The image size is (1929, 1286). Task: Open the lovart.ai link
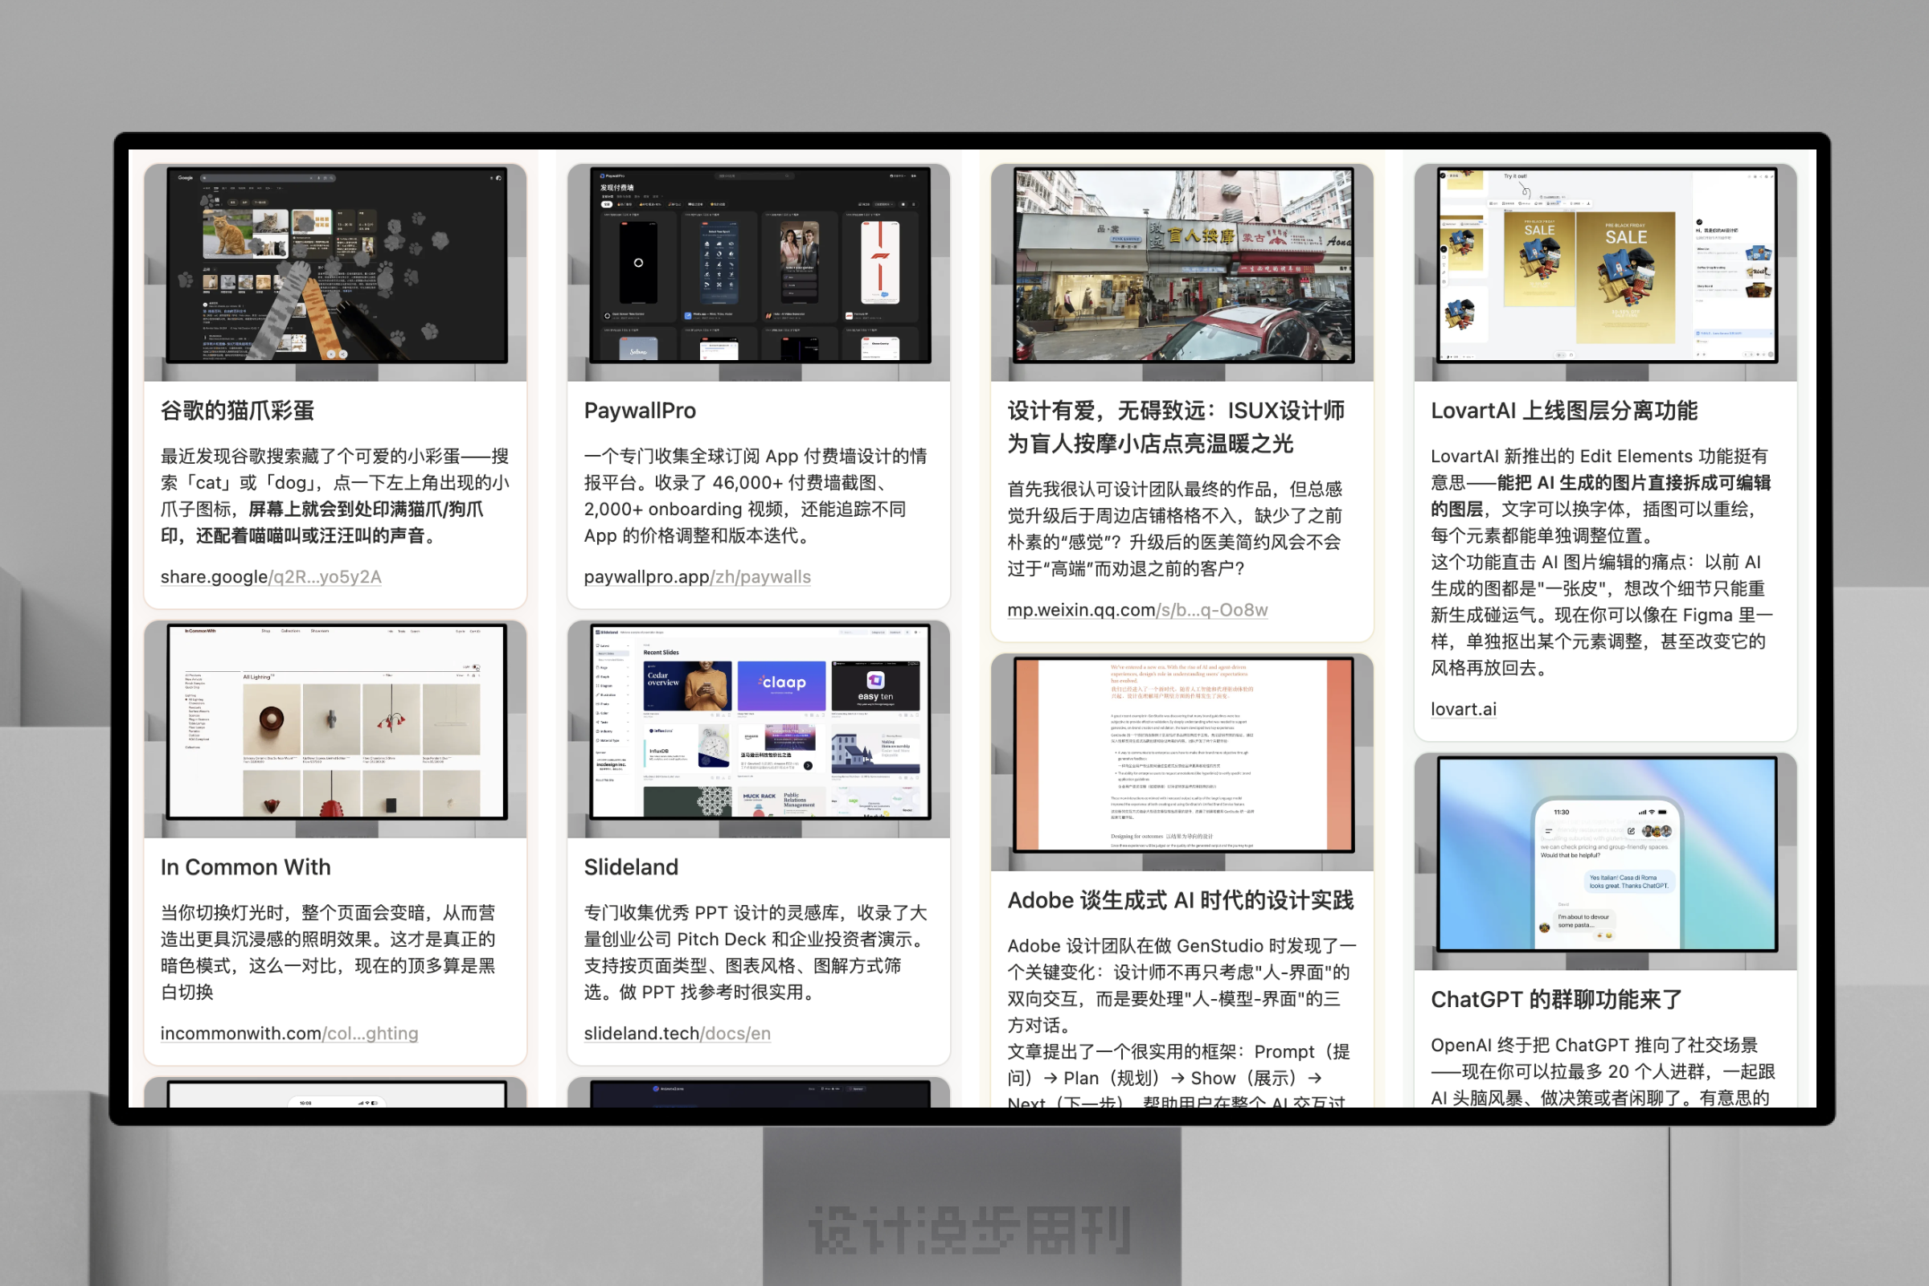(1463, 709)
